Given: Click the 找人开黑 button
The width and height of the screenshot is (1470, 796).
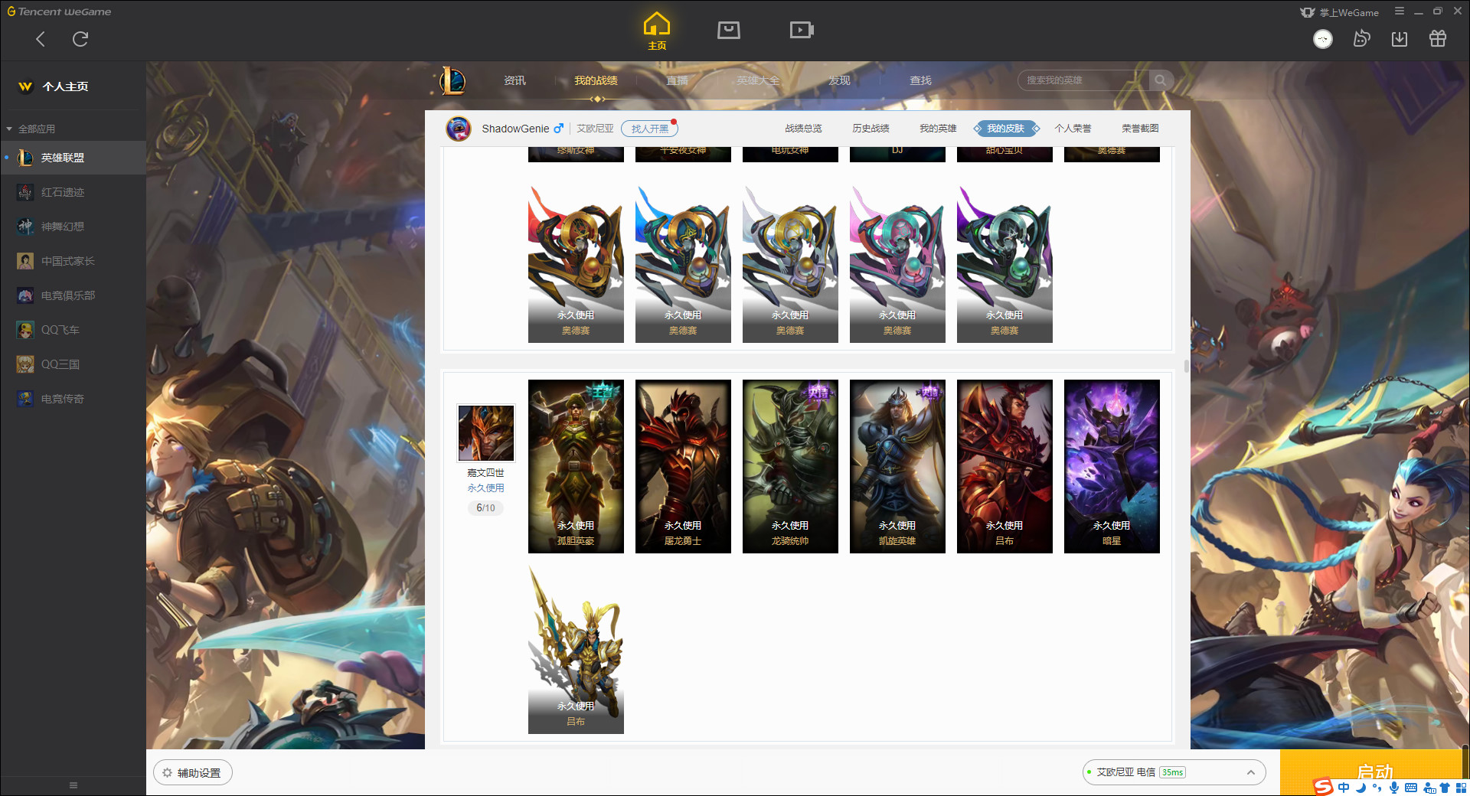Looking at the screenshot, I should pos(649,129).
